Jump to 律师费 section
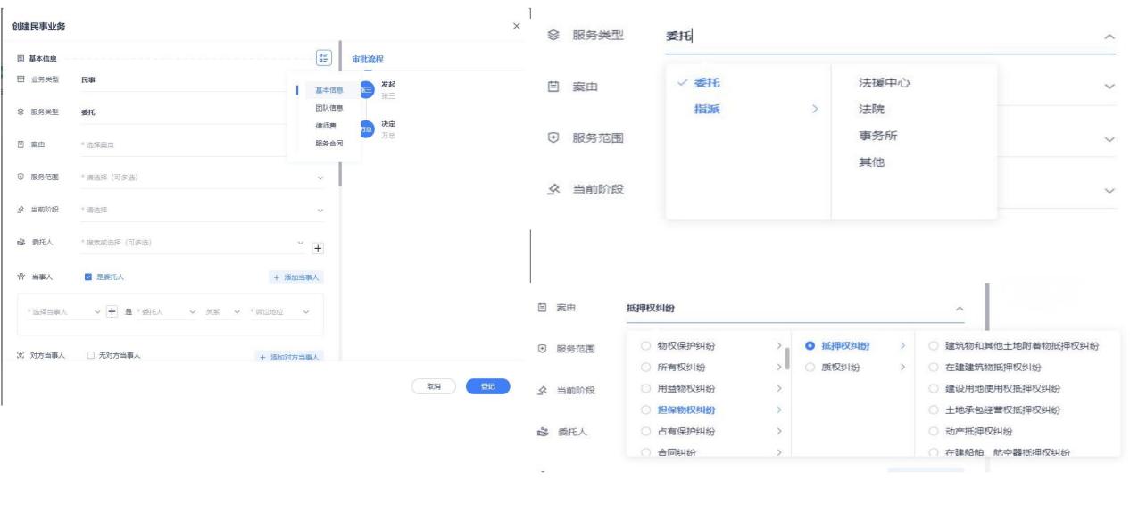Viewport: 1130px width, 513px height. 325,126
